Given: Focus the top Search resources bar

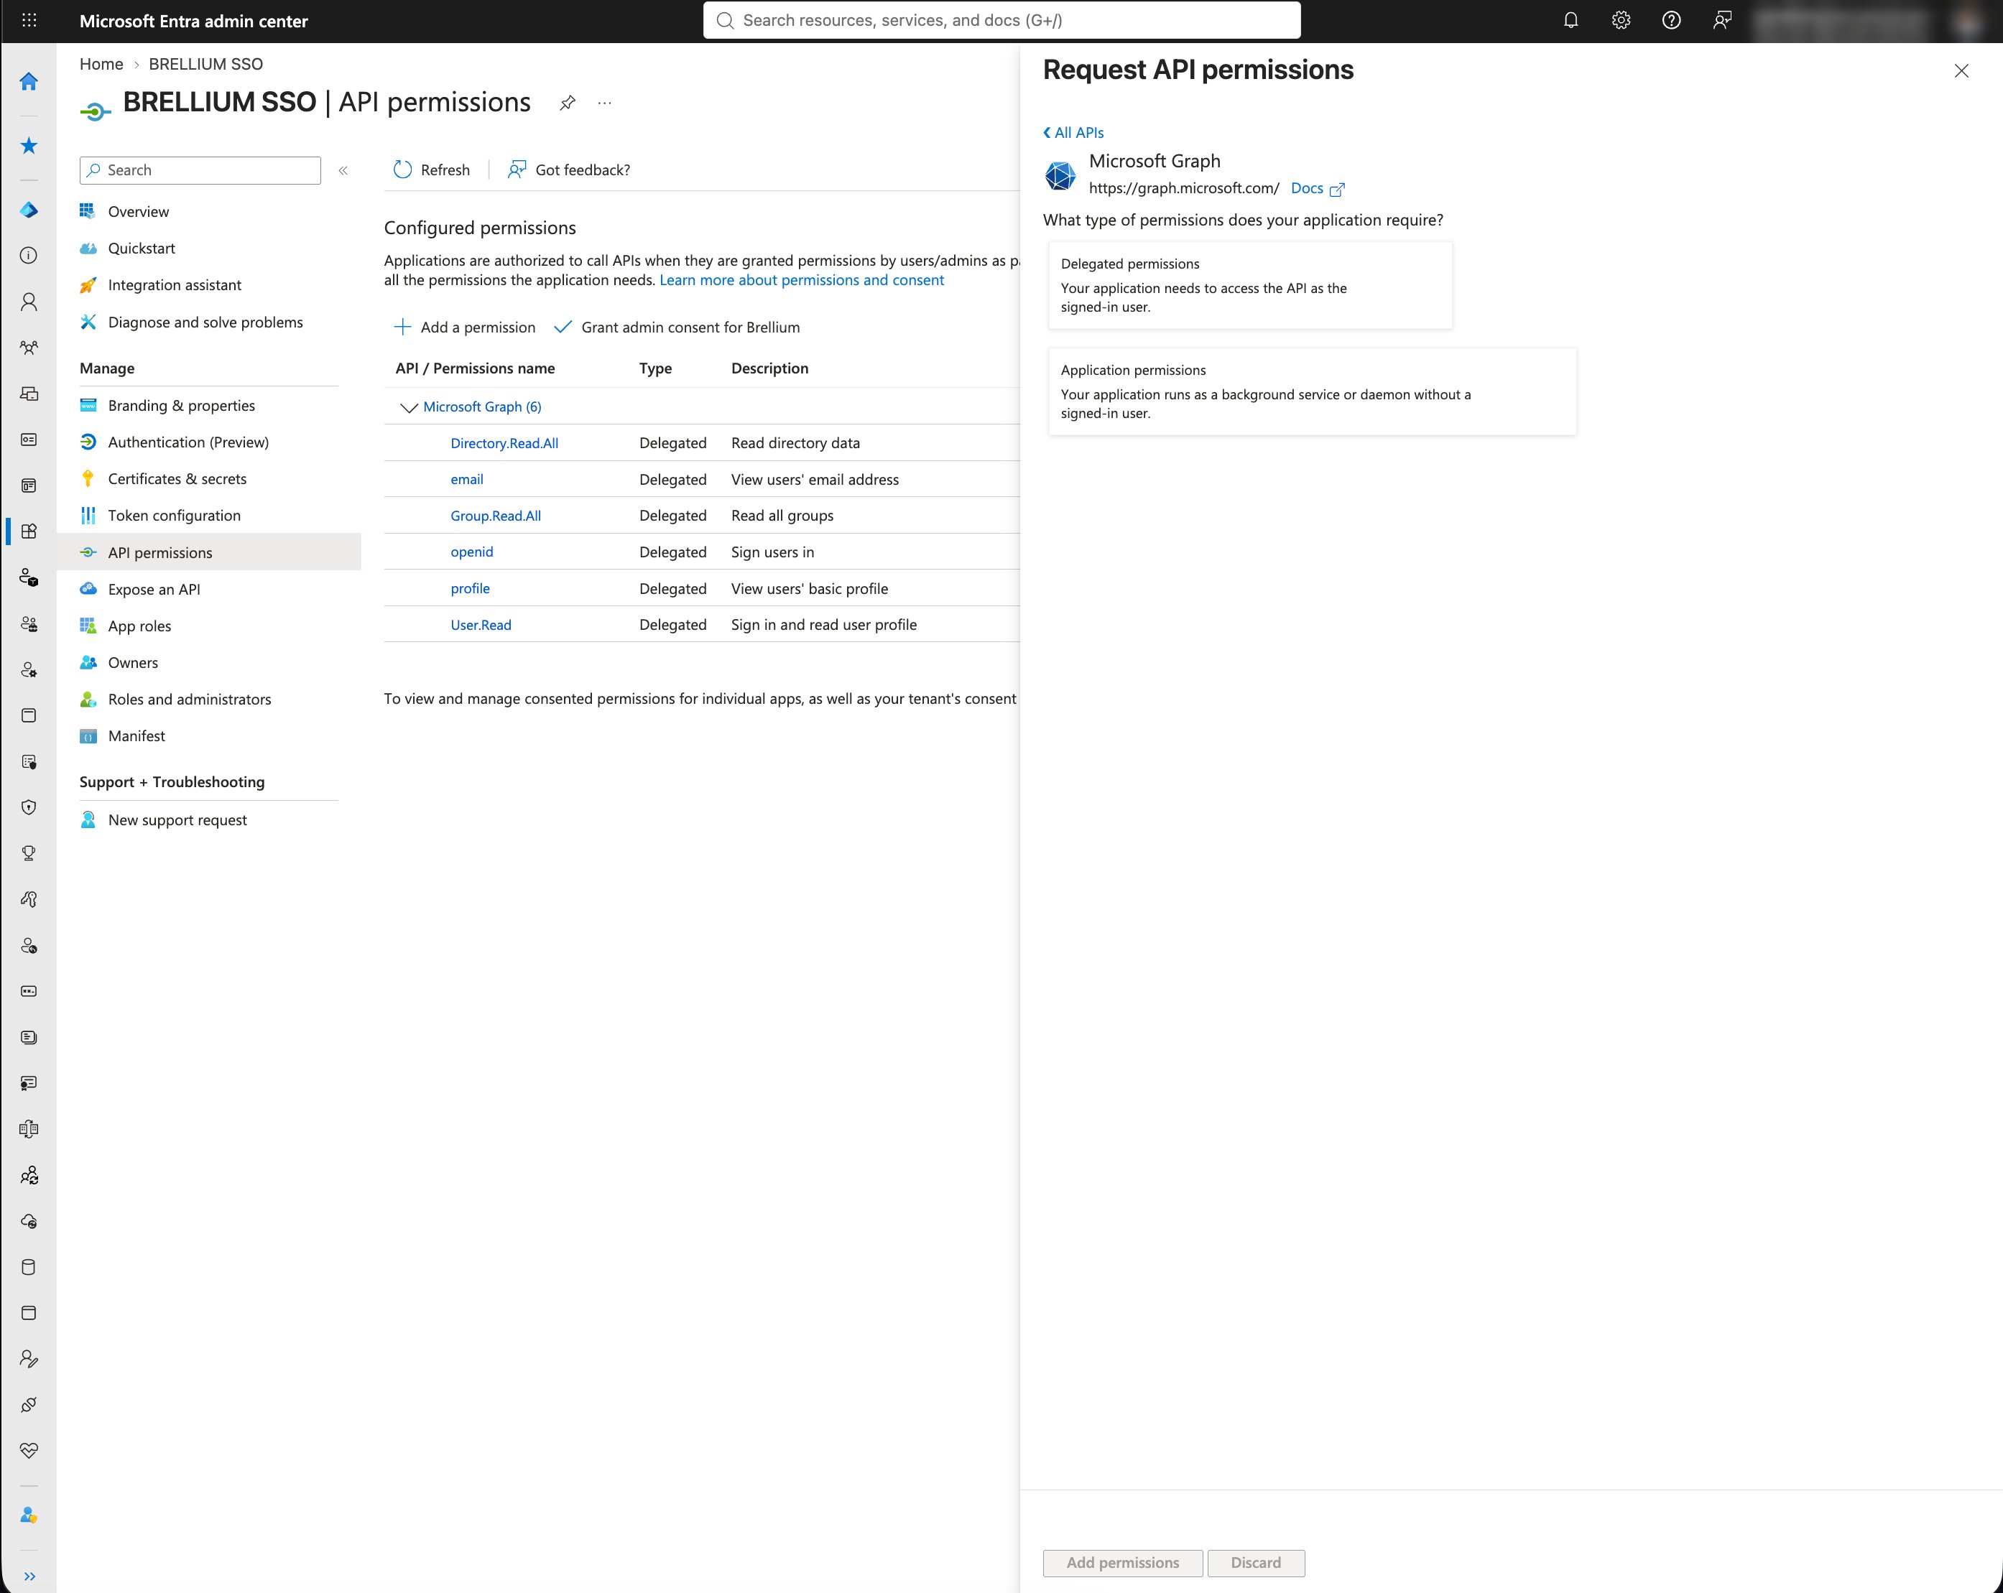Looking at the screenshot, I should point(1001,20).
